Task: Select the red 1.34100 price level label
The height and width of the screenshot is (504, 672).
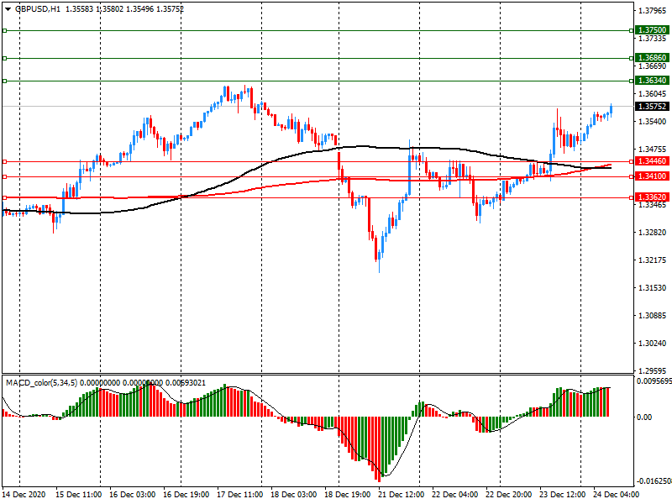Action: click(652, 176)
